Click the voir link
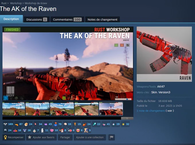This screenshot has width=195, height=145. [170, 111]
